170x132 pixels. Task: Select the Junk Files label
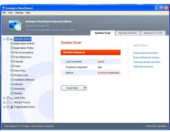pyautogui.click(x=20, y=98)
